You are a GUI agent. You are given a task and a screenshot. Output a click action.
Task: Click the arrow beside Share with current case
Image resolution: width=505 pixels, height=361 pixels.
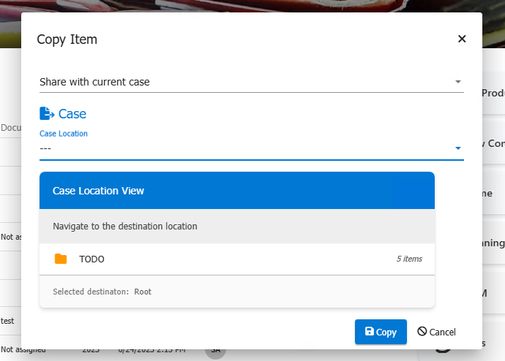(457, 82)
